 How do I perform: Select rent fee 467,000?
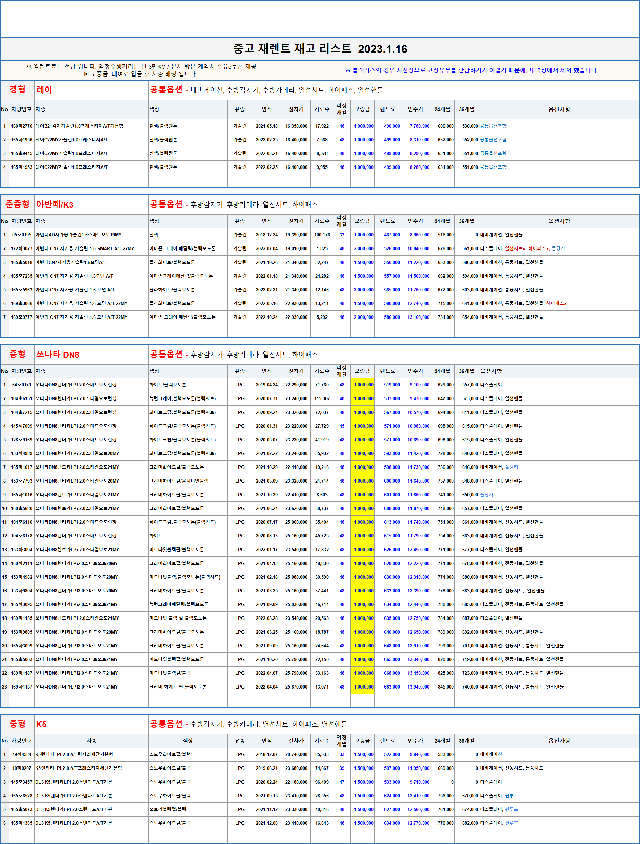click(392, 235)
